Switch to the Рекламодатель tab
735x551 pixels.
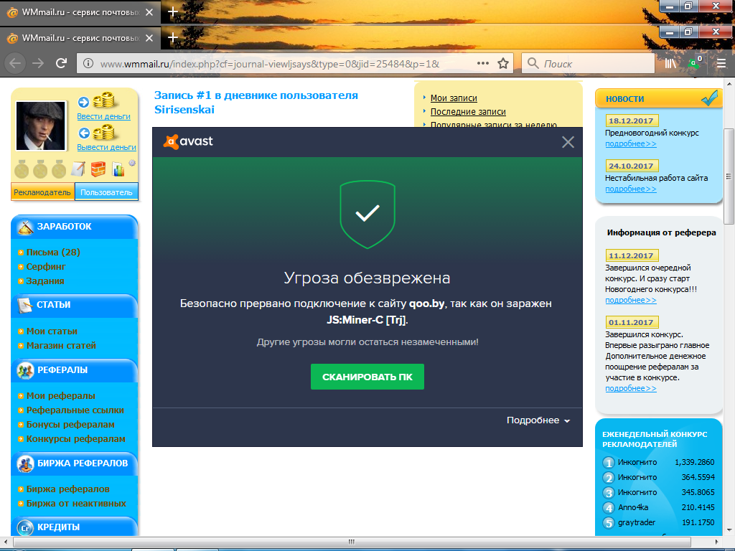pos(42,192)
